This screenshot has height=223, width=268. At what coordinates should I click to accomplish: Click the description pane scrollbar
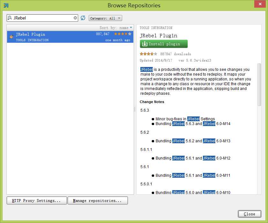tap(259, 85)
